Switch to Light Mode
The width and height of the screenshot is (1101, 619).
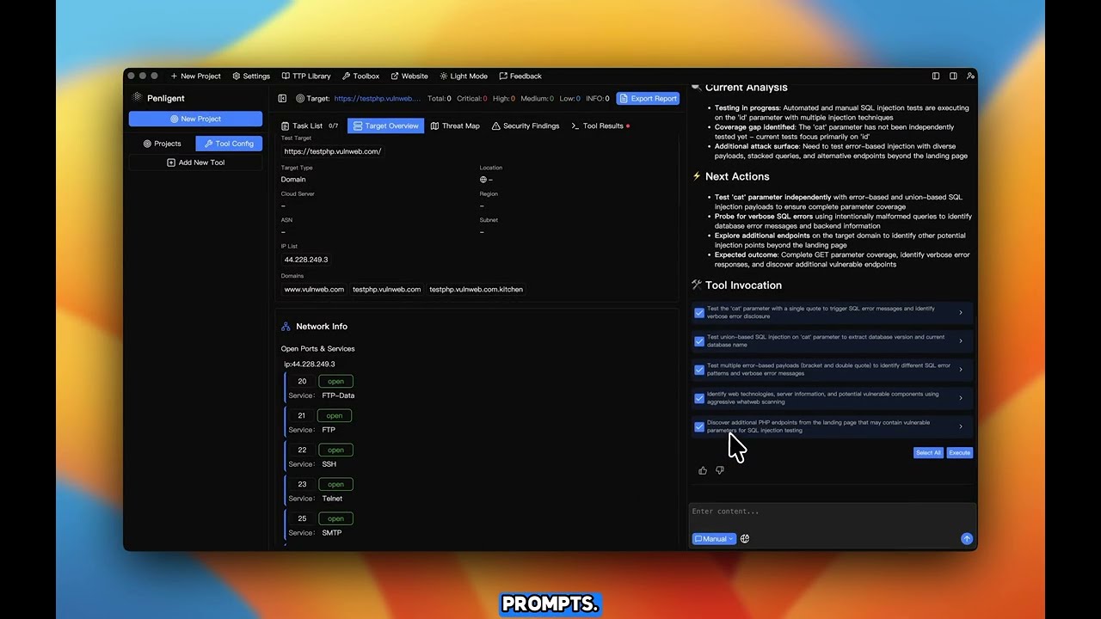[464, 76]
